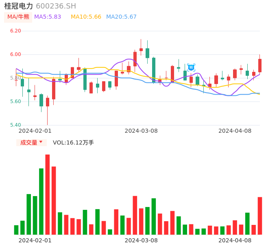The height and width of the screenshot is (246, 279).
Task: Click the 2024-04-08 date label under the volume chart
Action: point(235,240)
